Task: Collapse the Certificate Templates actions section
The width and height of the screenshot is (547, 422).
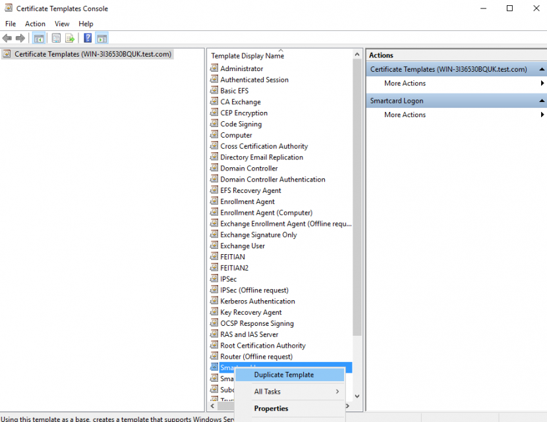Action: pyautogui.click(x=542, y=68)
